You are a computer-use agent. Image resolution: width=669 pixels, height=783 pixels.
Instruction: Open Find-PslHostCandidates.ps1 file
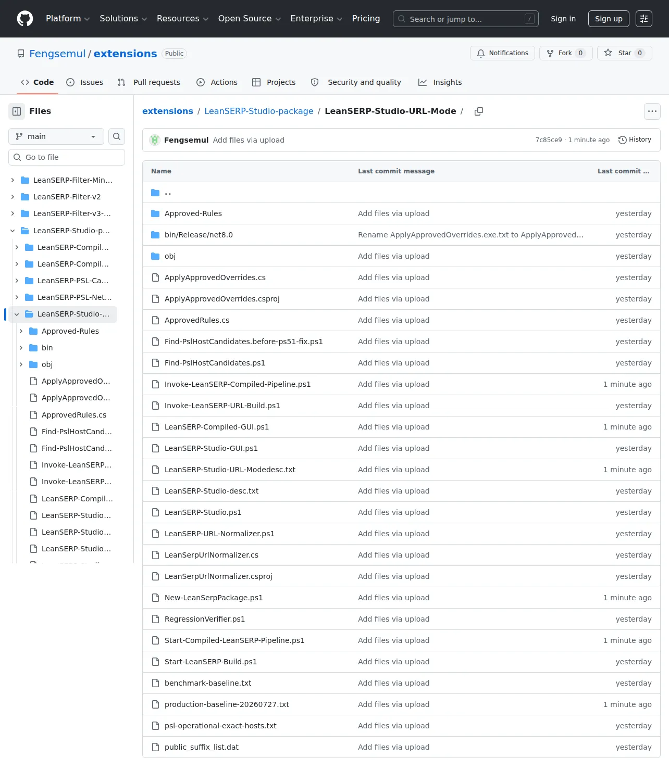(215, 363)
